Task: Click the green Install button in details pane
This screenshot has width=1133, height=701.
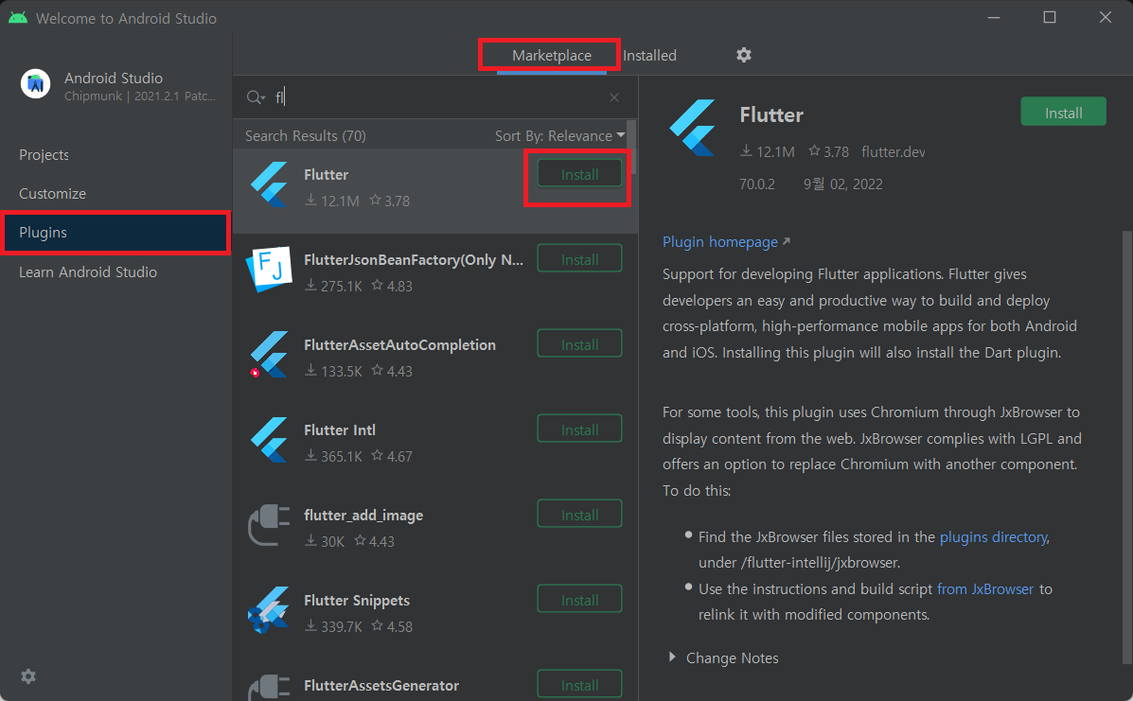Action: (x=1063, y=112)
